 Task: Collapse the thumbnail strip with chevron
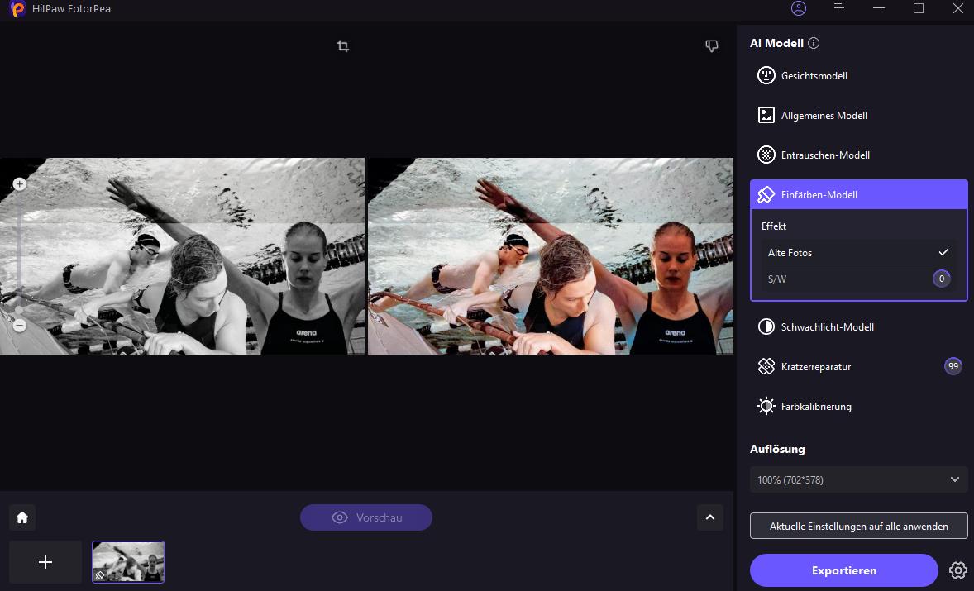coord(710,517)
